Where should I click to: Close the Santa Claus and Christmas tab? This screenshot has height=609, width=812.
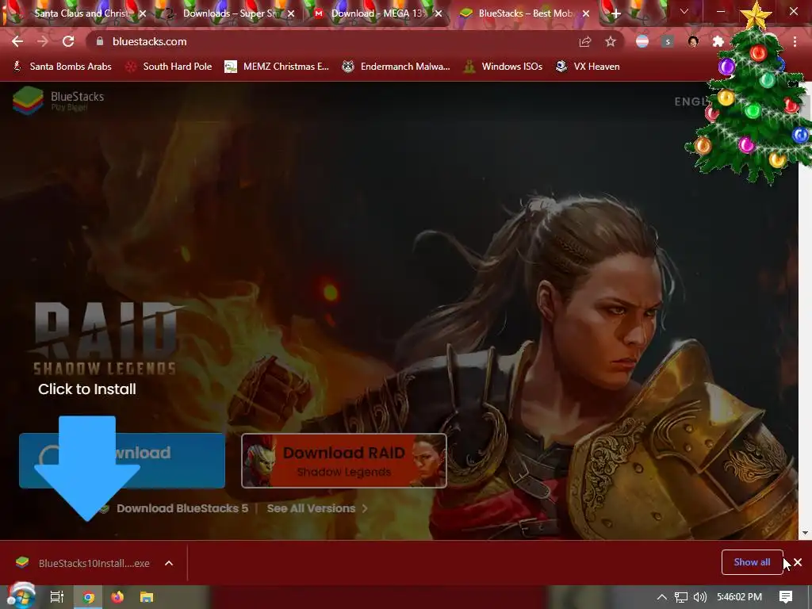click(143, 14)
